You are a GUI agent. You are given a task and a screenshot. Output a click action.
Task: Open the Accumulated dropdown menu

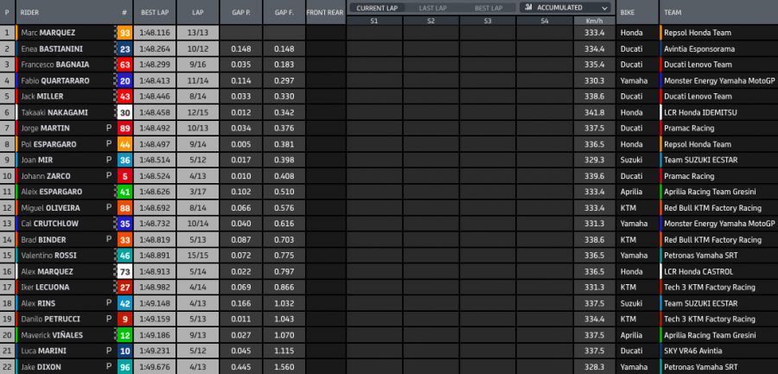pos(567,8)
